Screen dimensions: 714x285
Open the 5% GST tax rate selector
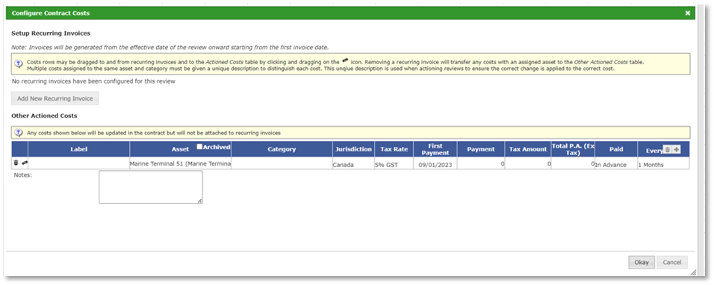(x=394, y=163)
